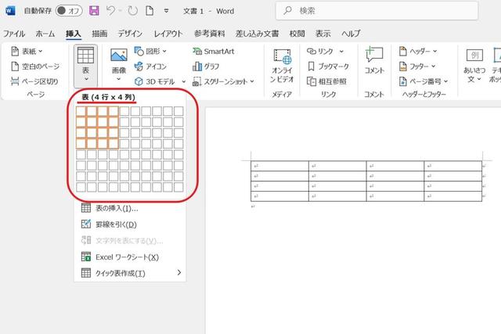The height and width of the screenshot is (334, 501).
Task: Click the 相互参照 cross-reference button
Action: coord(326,81)
